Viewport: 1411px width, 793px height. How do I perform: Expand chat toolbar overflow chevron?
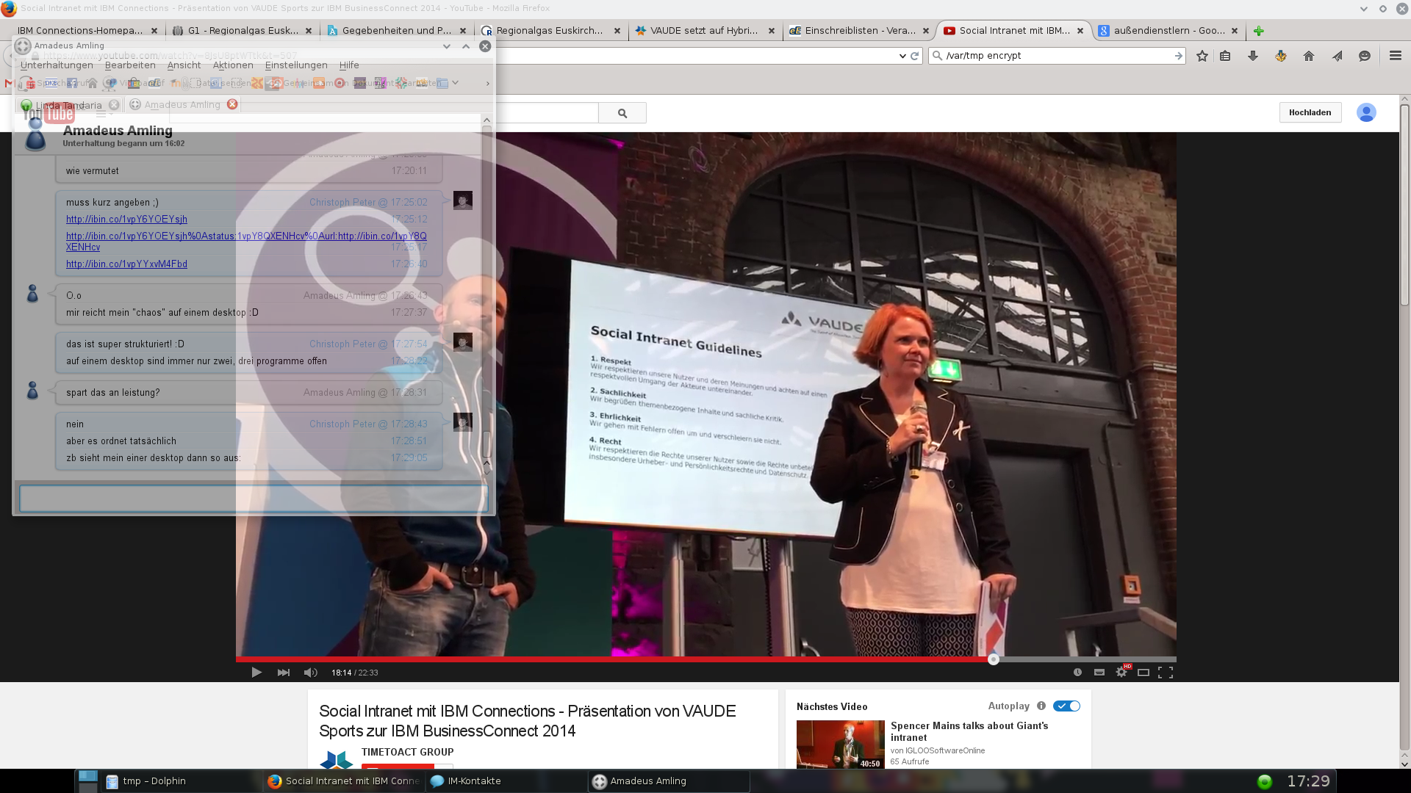coord(488,83)
